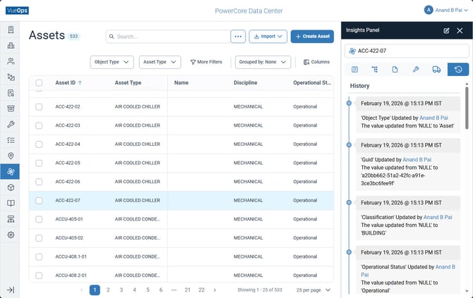Open the hierarchy diagram icon in sidebar
This screenshot has height=298, width=473.
point(11,219)
